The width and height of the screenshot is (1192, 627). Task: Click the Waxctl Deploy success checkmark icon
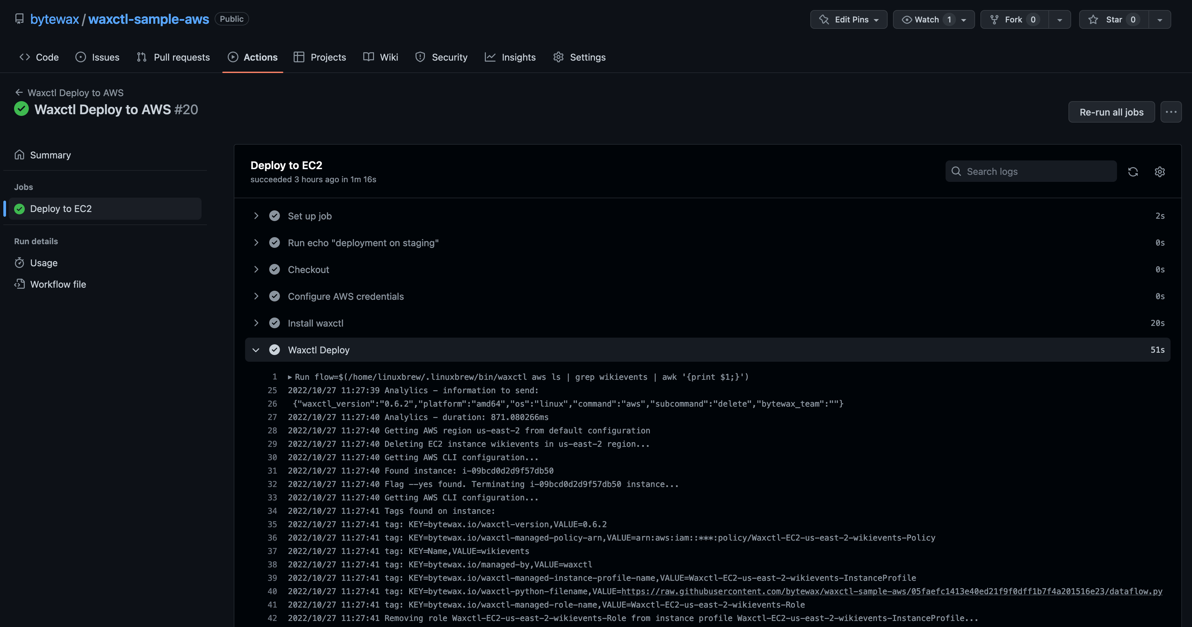pos(275,350)
